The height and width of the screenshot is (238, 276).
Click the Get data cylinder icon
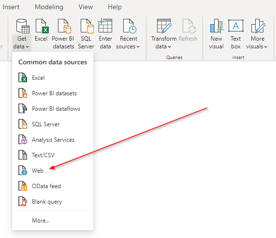23,26
